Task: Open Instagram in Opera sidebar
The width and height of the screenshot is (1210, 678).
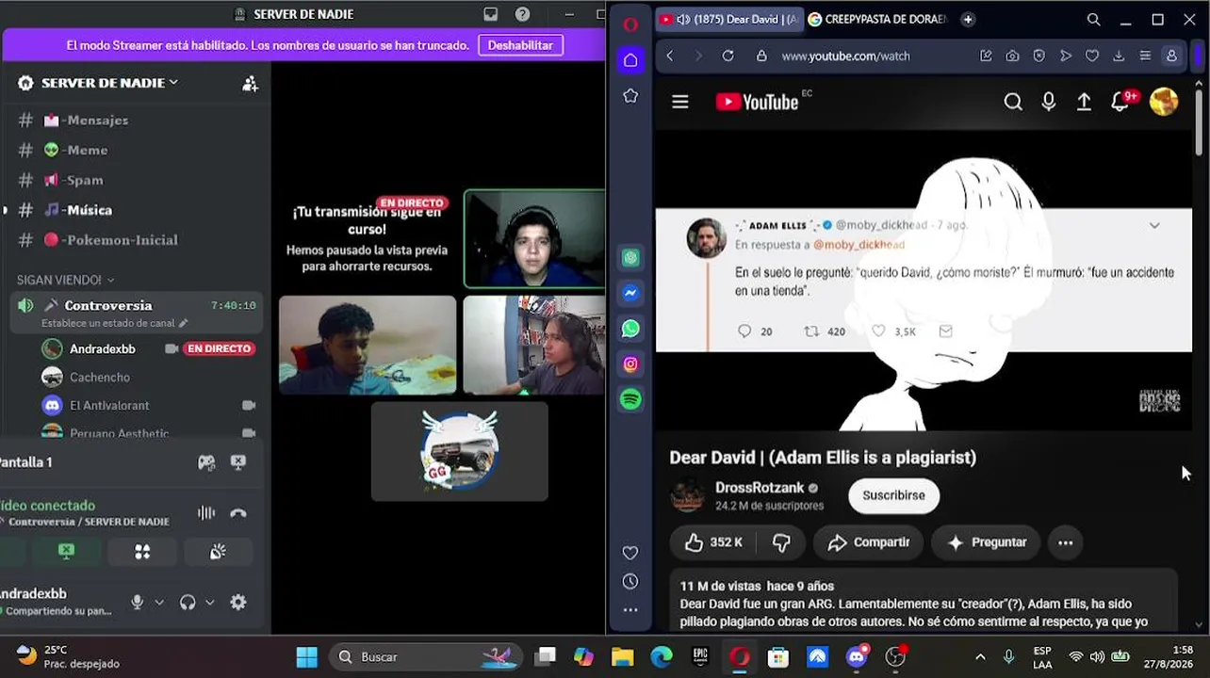Action: 630,364
